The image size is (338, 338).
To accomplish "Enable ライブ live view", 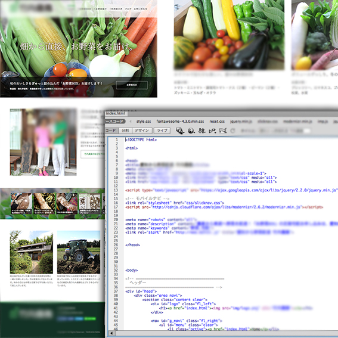I will click(x=162, y=131).
